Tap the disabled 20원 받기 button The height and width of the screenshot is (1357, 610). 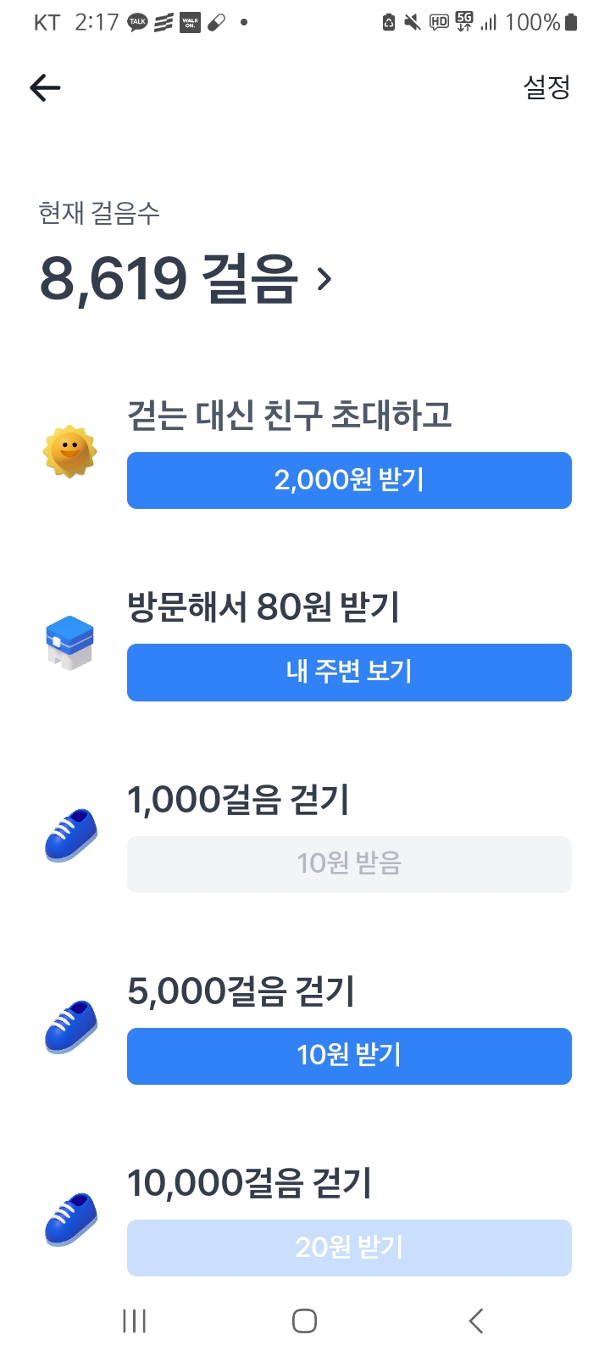pos(349,1248)
